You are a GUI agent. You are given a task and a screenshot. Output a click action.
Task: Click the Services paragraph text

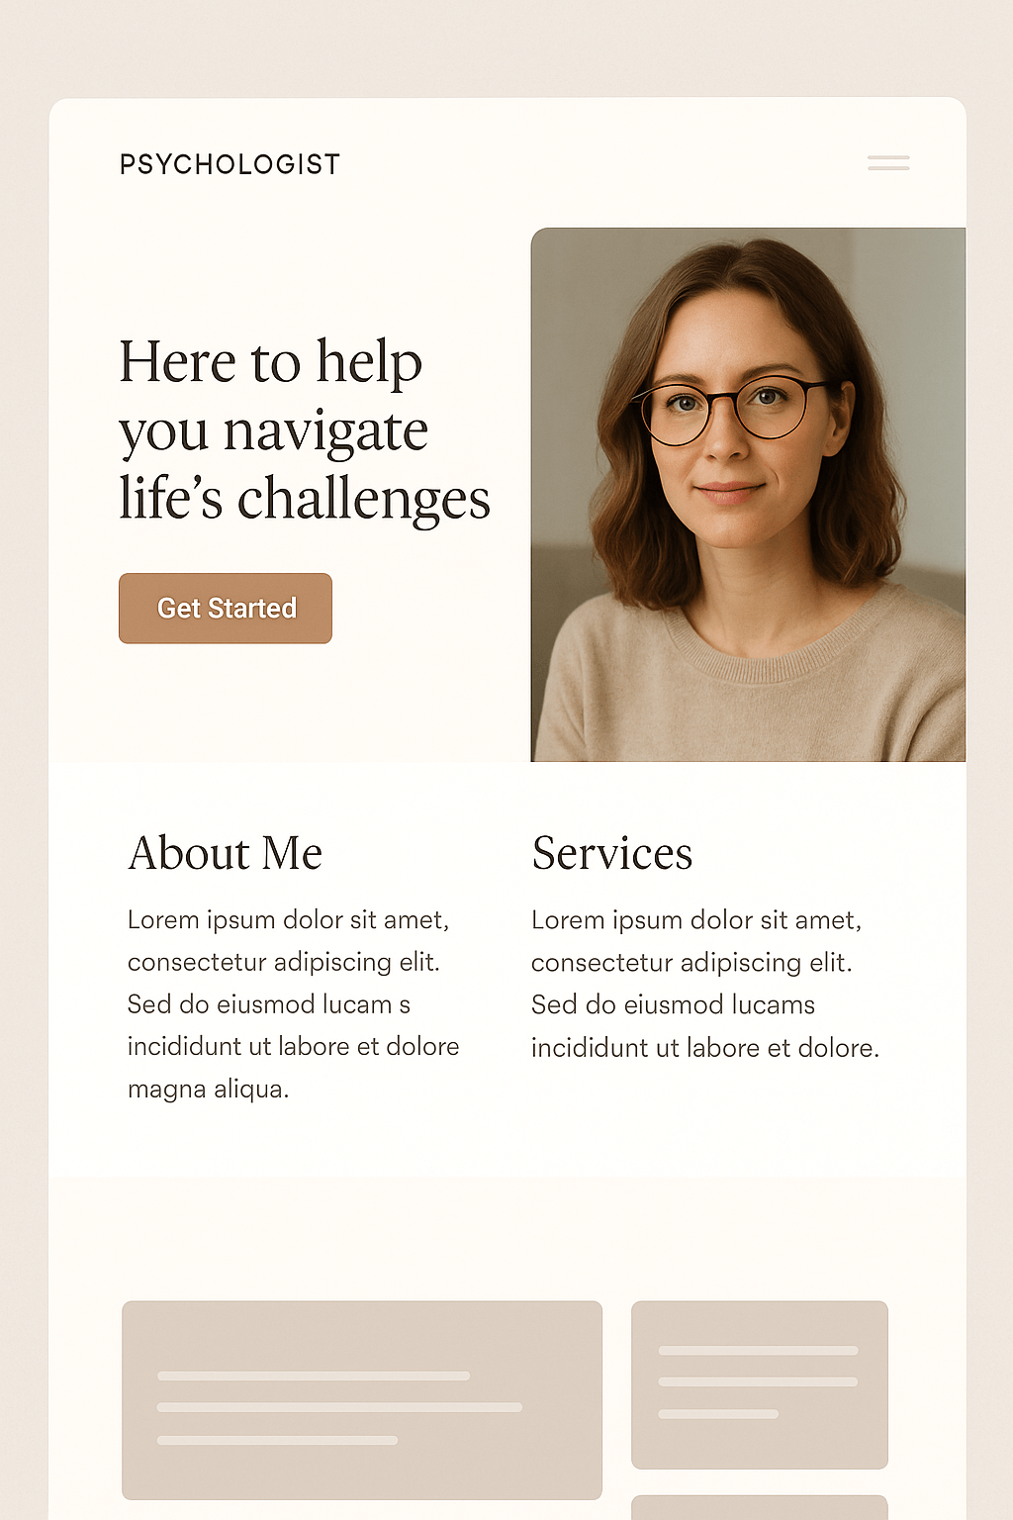coord(705,984)
